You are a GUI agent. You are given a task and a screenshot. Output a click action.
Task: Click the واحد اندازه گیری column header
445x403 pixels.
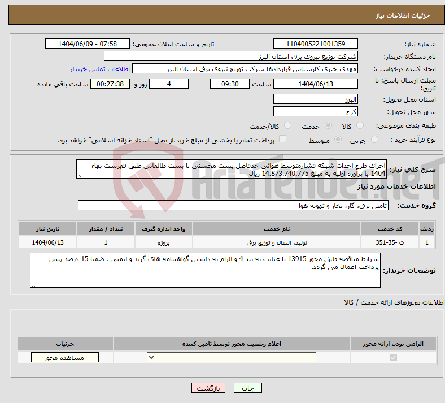[163, 229]
